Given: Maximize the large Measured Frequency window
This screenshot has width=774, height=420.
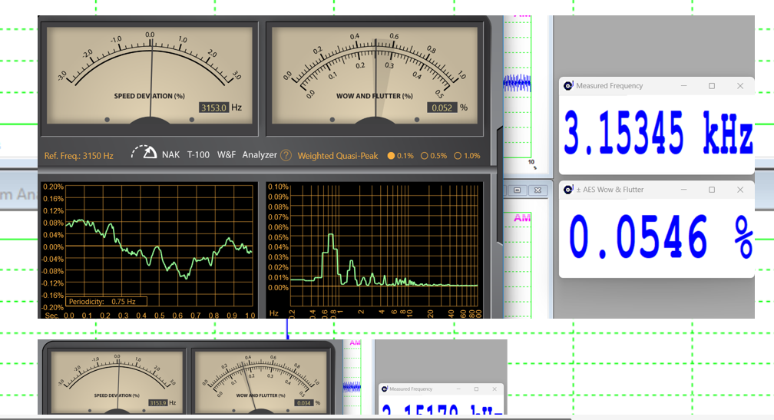Looking at the screenshot, I should pyautogui.click(x=712, y=86).
